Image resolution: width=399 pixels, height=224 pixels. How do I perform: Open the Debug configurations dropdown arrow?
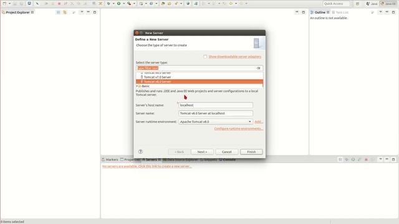[x=113, y=4]
